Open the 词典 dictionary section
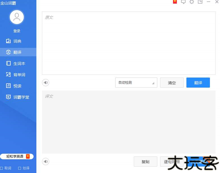Screen dimensions: 220x173 point(18,41)
